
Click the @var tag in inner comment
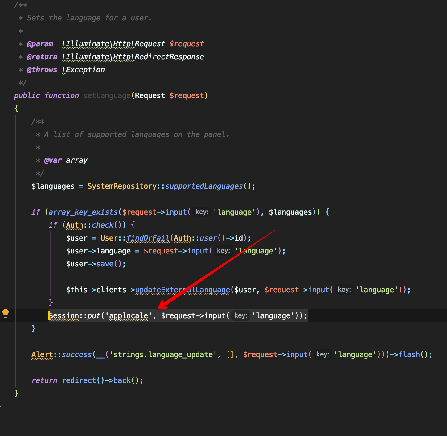coord(53,160)
